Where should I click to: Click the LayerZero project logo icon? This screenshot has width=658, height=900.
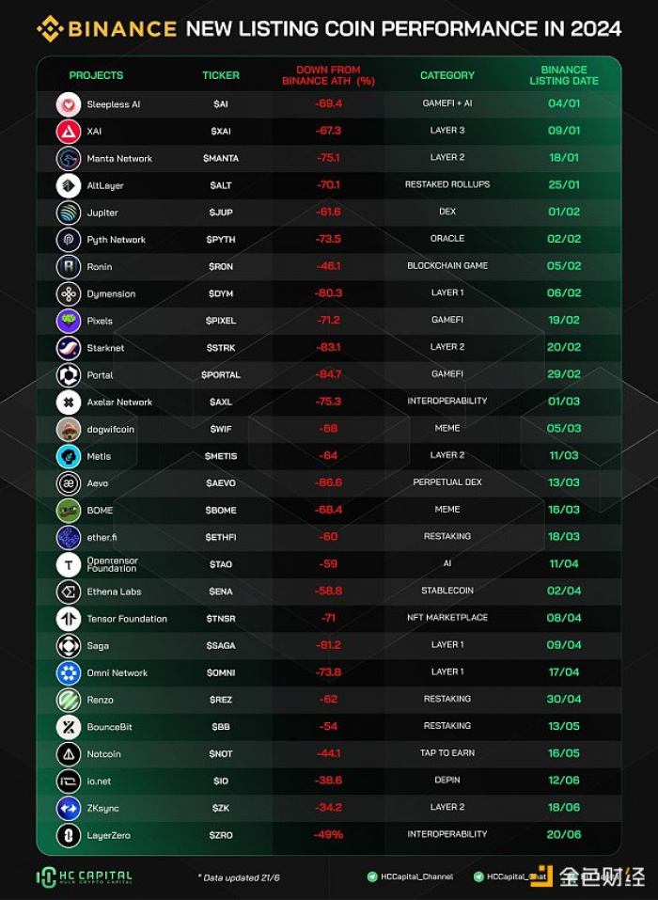tap(69, 835)
